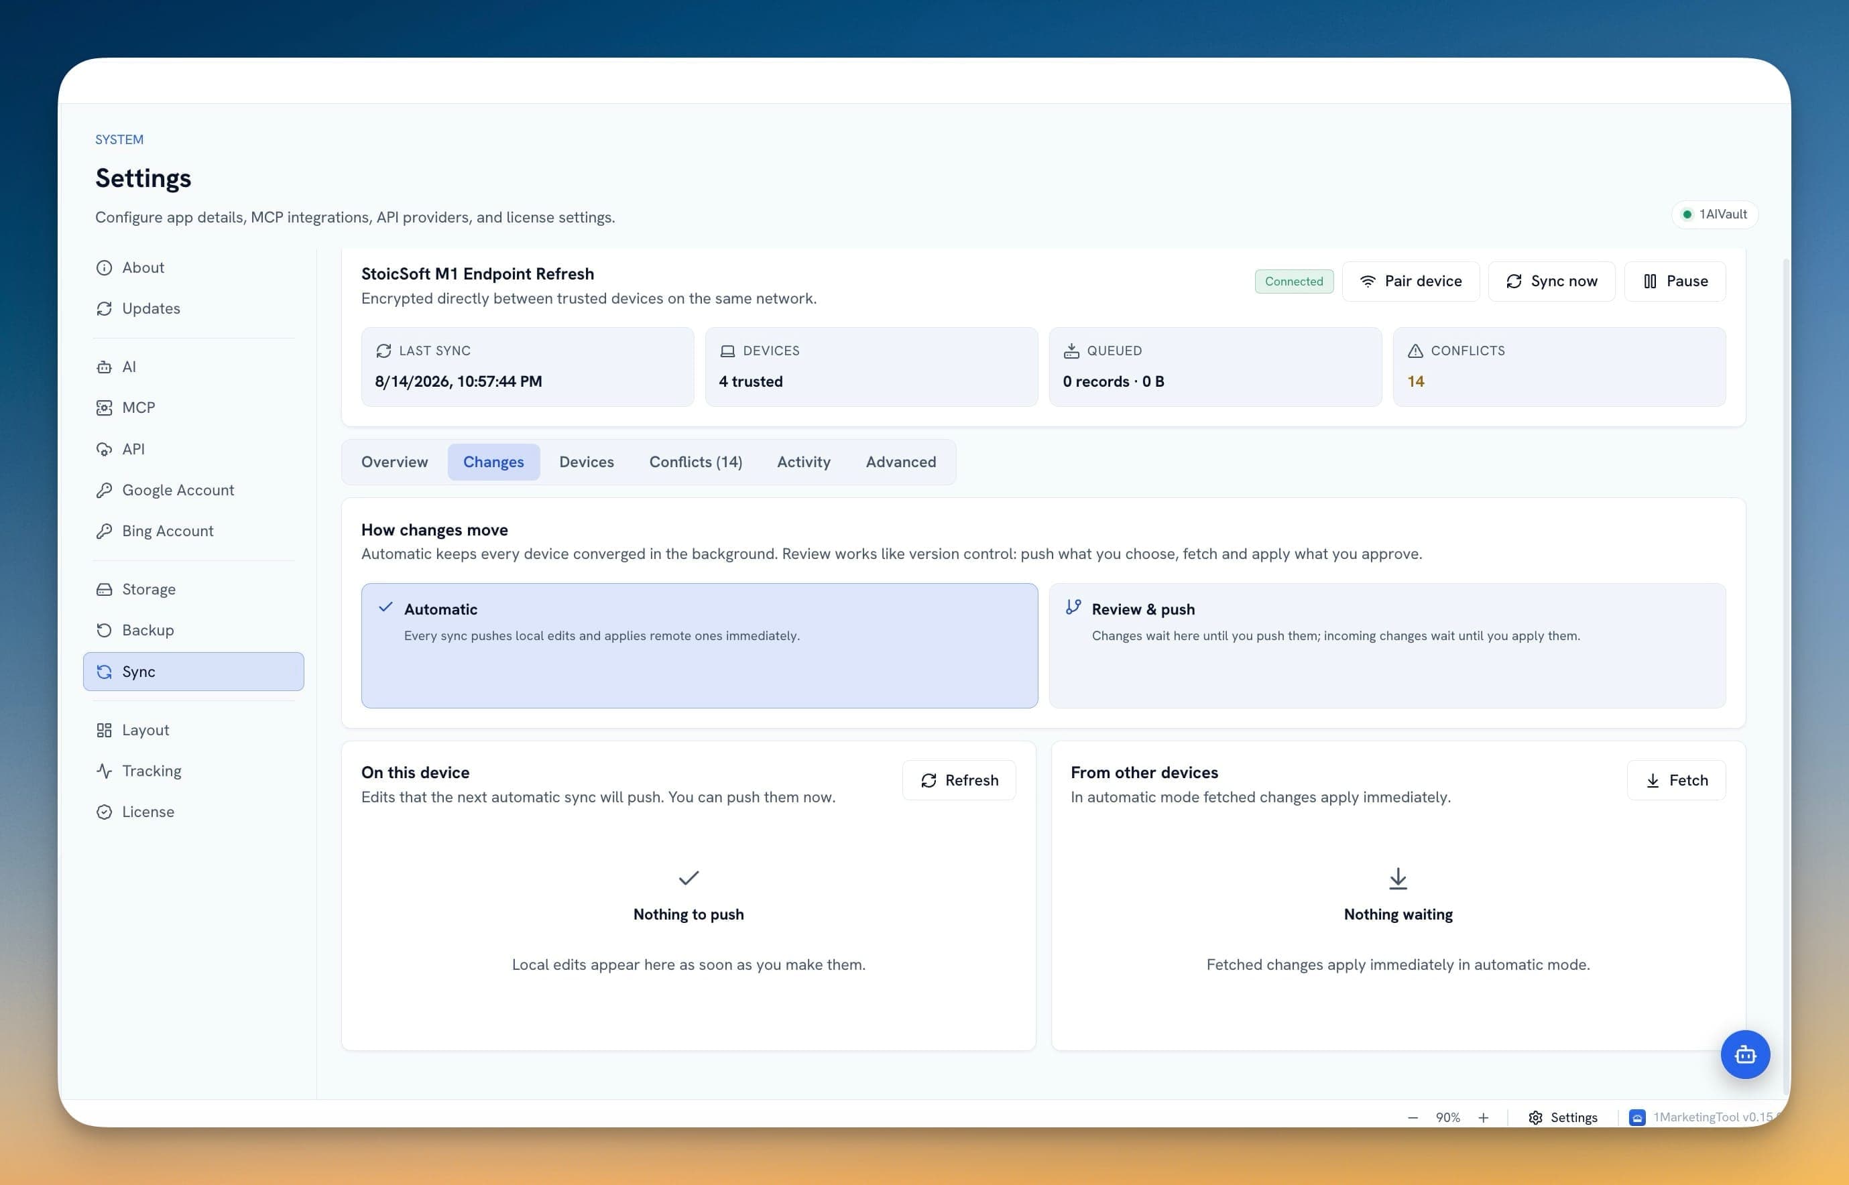This screenshot has height=1185, width=1849.
Task: Go to AI settings section
Action: point(193,366)
